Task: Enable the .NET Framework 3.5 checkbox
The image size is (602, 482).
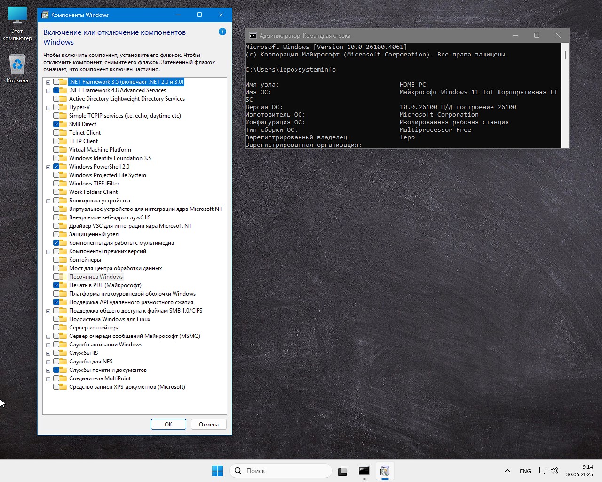Action: point(56,82)
